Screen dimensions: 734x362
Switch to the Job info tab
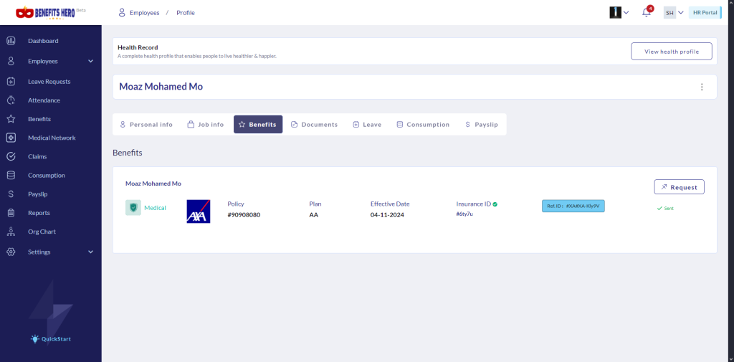[206, 125]
